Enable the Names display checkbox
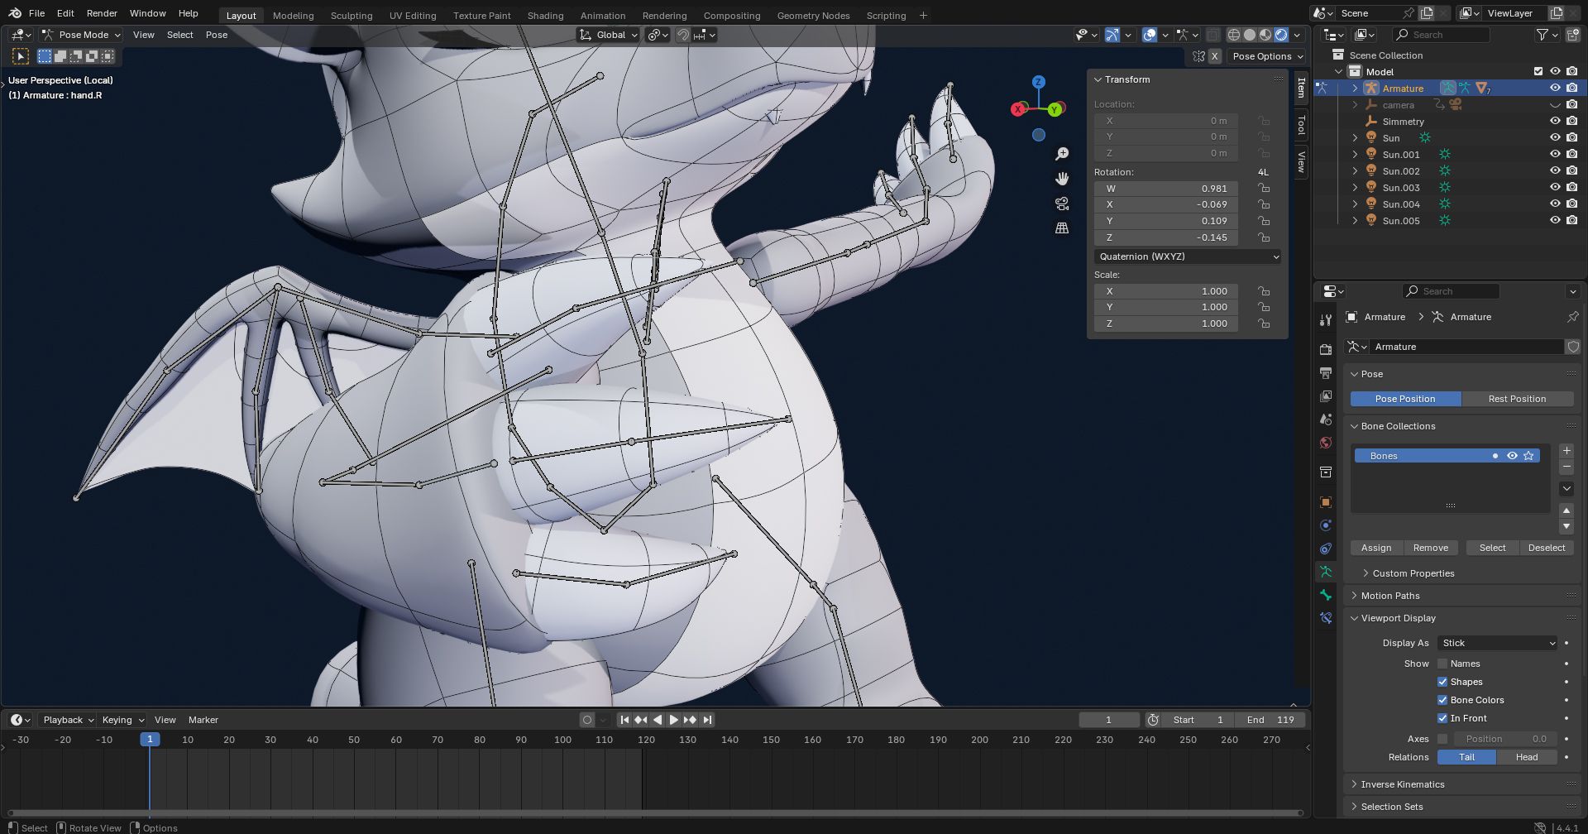 [x=1442, y=664]
